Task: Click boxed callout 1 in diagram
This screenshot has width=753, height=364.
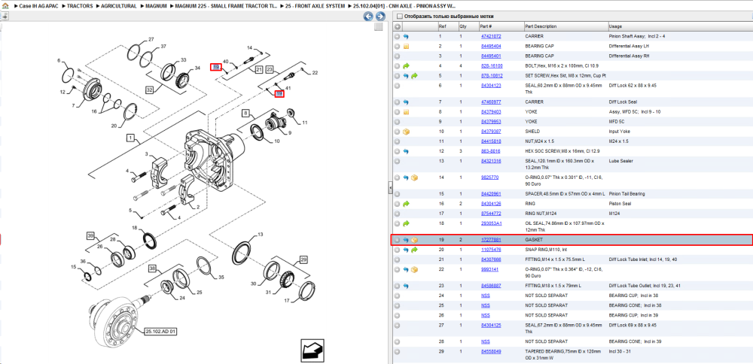Action: tap(130, 138)
